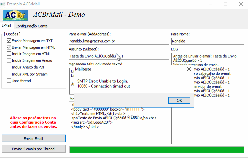The height and width of the screenshot is (159, 248).
Task: Click the Assunto subject field
Action: [x=119, y=56]
